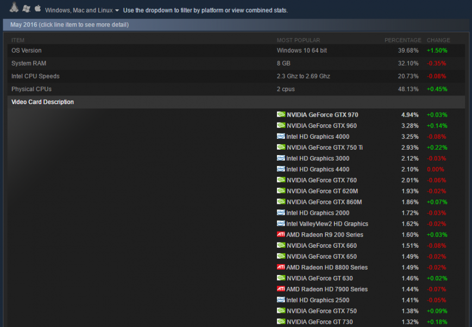Open the Physical CPUs line item
This screenshot has width=472, height=327.
tap(236, 89)
